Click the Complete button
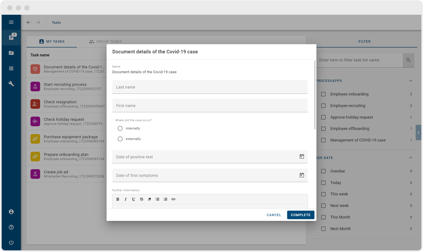 pos(301,215)
